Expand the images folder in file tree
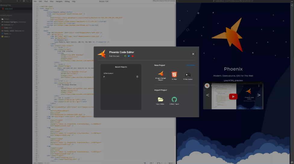Image resolution: width=294 pixels, height=164 pixels. (7, 19)
